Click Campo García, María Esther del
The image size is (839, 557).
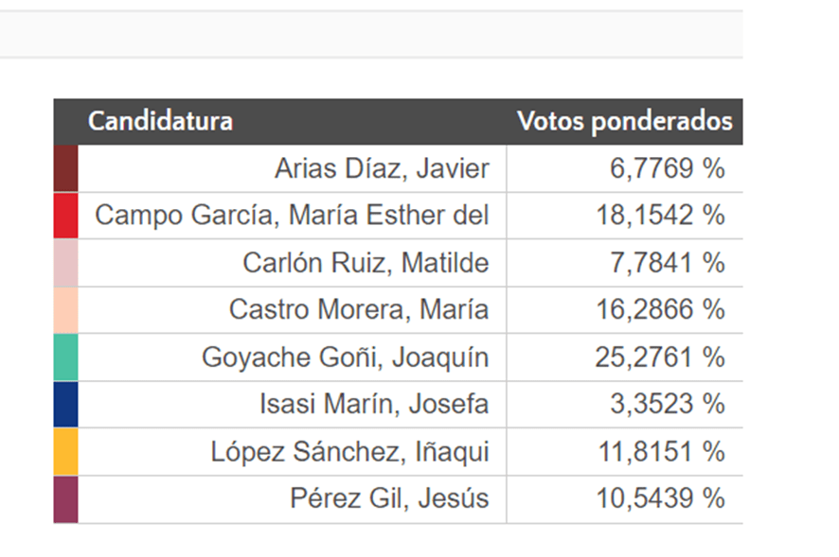(292, 216)
